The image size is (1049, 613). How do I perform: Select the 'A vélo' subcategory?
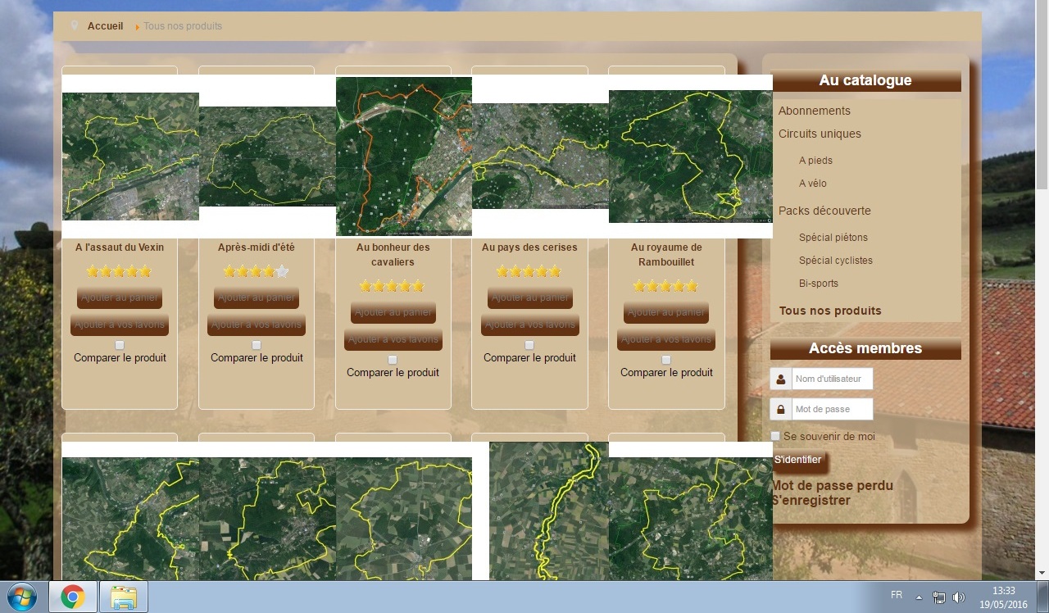(813, 184)
